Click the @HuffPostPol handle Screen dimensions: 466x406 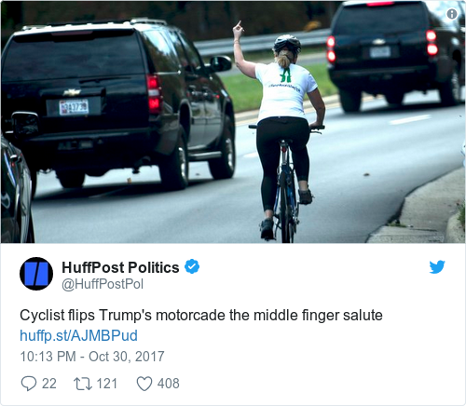(x=103, y=284)
